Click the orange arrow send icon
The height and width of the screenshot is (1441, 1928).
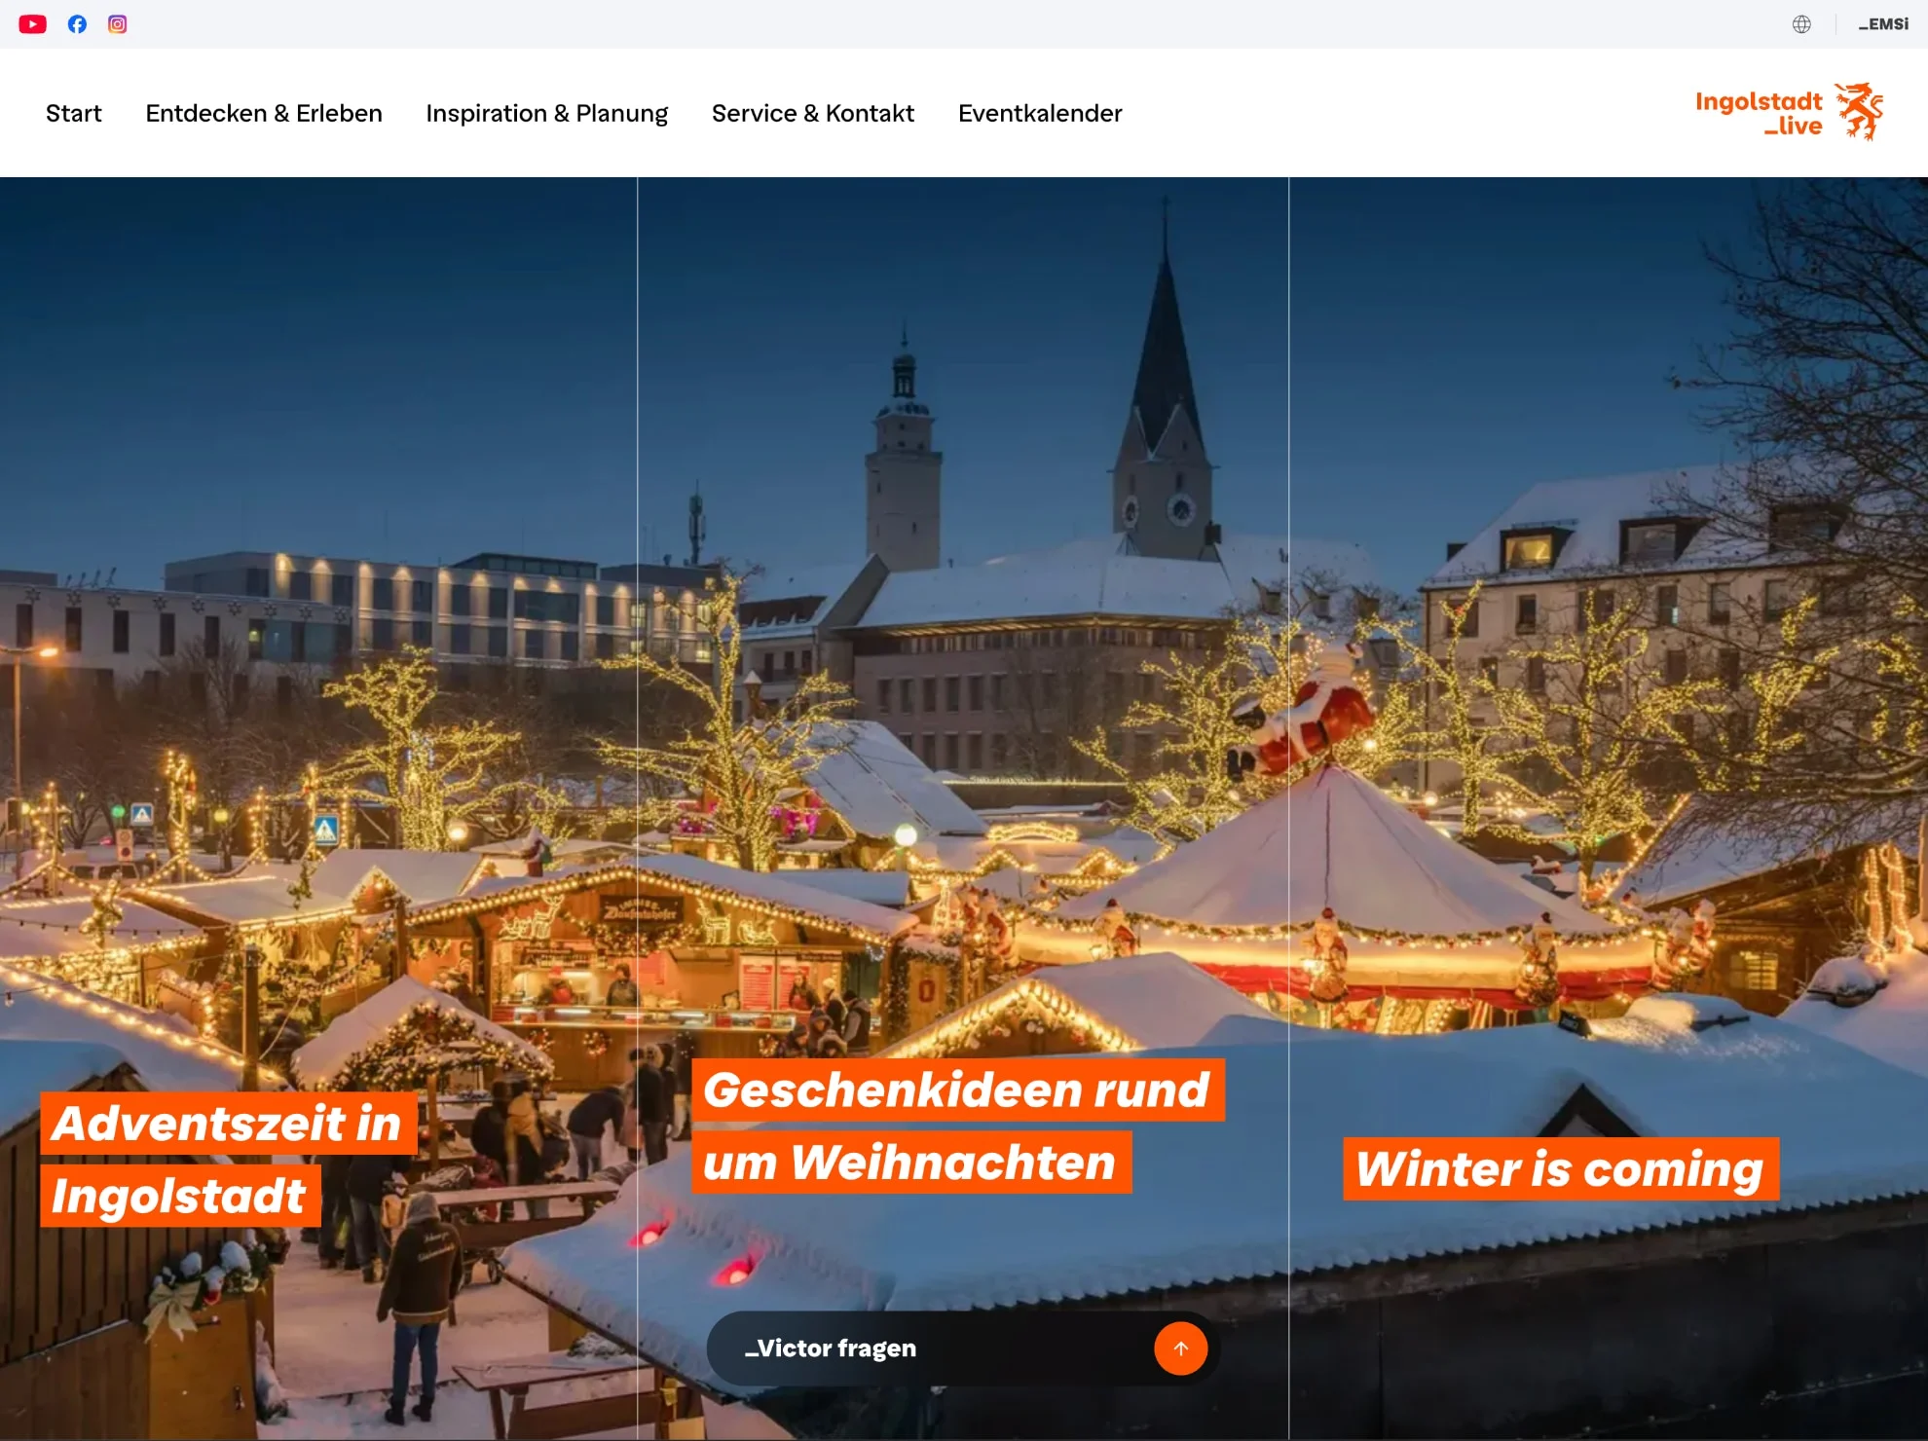click(1180, 1349)
